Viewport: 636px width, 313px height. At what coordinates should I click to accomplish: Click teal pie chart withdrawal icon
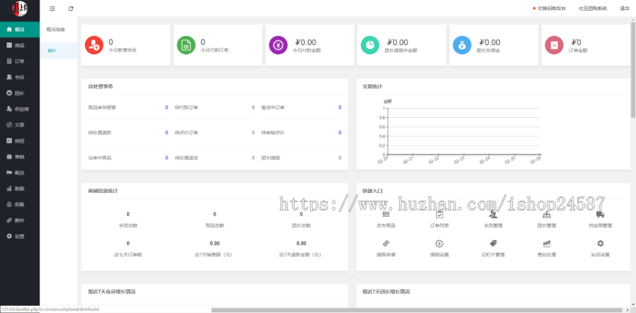(x=370, y=45)
